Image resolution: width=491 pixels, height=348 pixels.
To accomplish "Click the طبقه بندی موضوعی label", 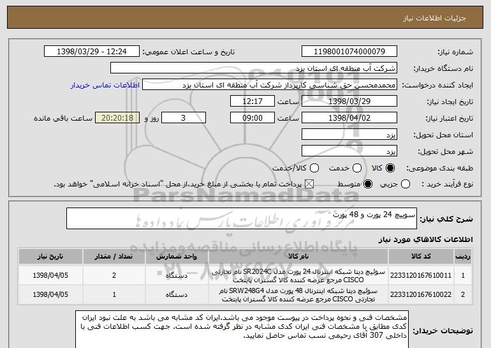I will 439,169.
